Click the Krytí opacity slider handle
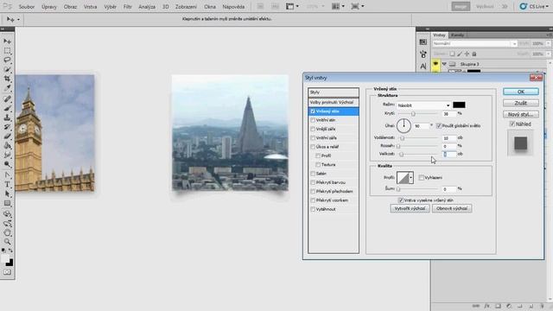The image size is (553, 311). pos(413,113)
